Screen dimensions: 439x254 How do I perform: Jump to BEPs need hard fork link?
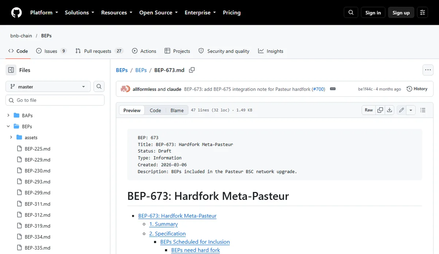click(196, 250)
